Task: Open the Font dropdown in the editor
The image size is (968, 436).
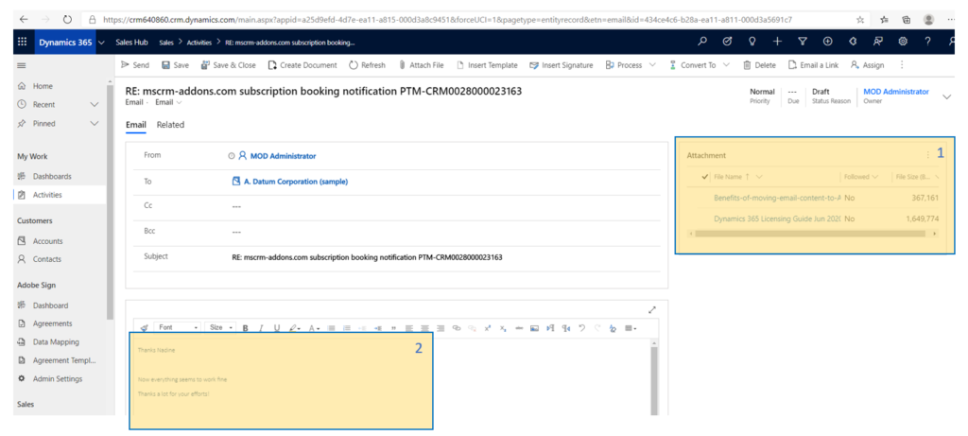Action: point(178,327)
